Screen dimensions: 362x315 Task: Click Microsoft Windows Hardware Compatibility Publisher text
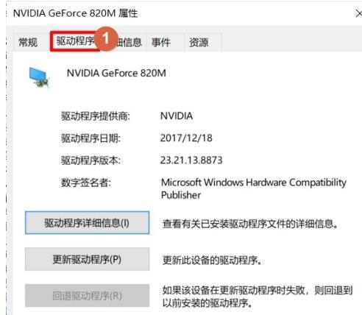click(x=253, y=188)
